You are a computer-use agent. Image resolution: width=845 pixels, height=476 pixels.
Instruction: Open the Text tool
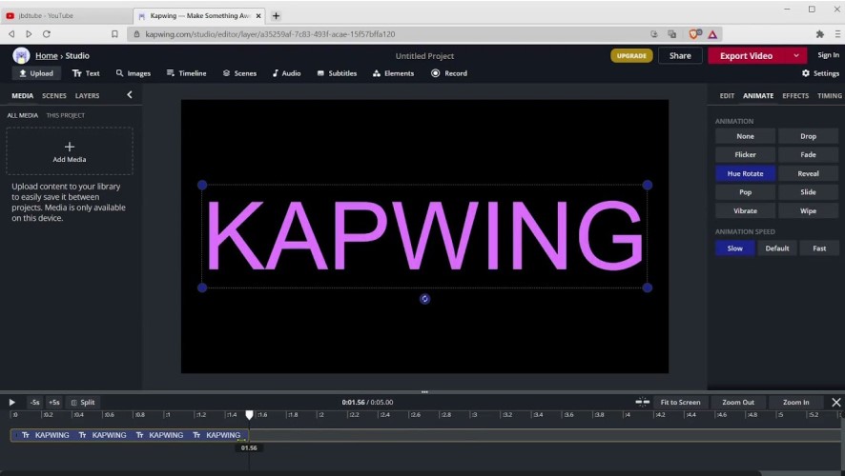[86, 73]
